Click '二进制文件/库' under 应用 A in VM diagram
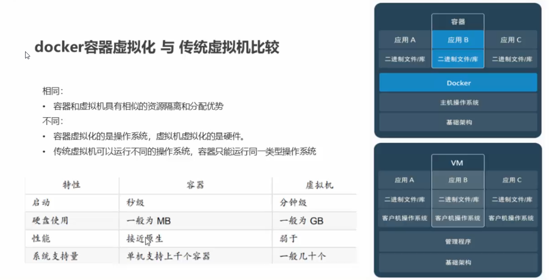Image resolution: width=549 pixels, height=280 pixels. [405, 199]
